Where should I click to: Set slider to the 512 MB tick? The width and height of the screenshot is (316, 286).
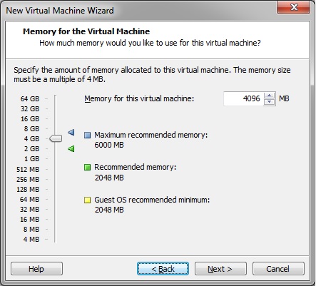click(x=56, y=169)
